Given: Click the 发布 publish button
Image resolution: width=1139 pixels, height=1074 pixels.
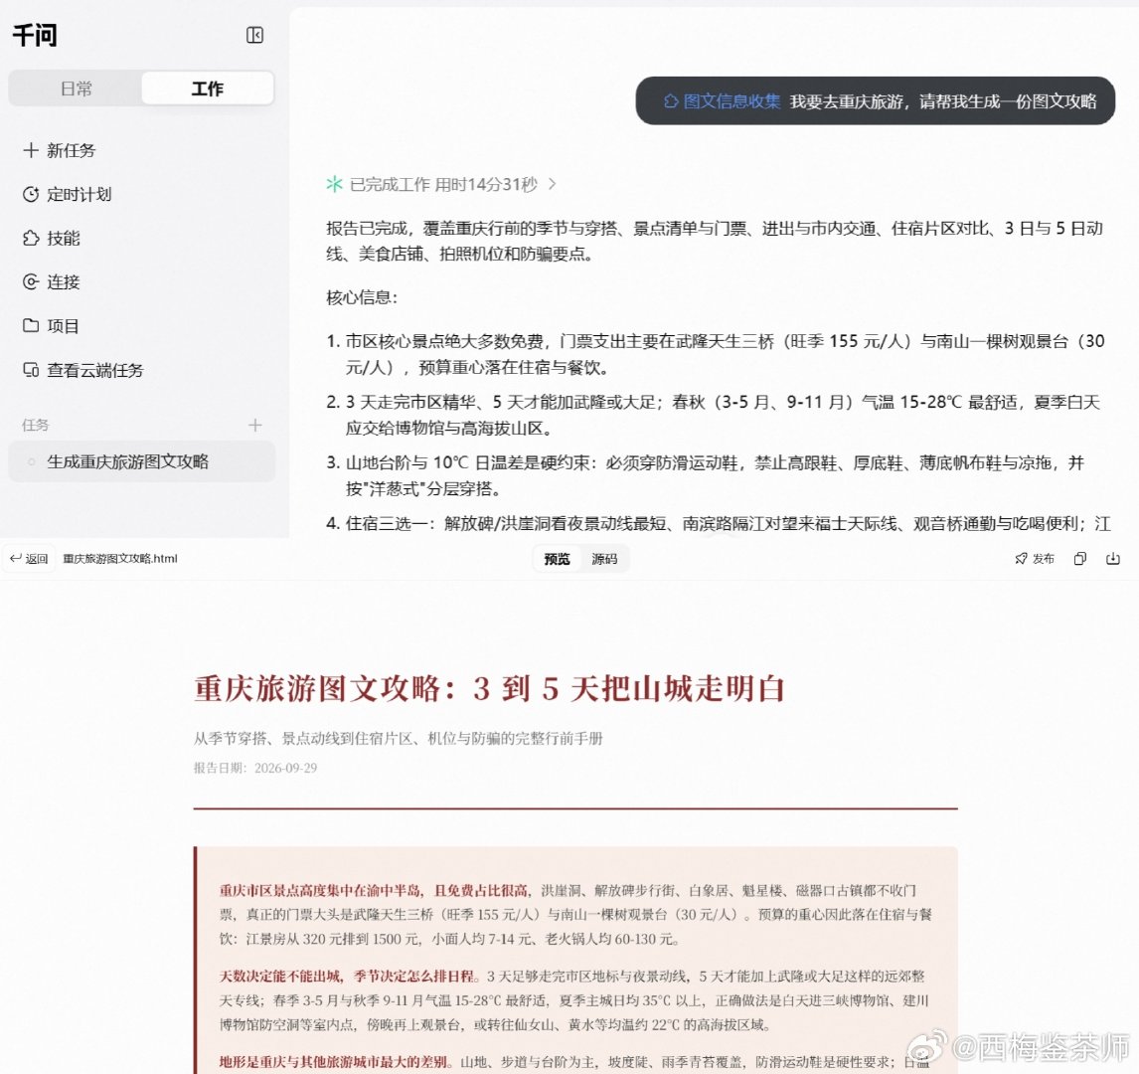Looking at the screenshot, I should (1035, 558).
